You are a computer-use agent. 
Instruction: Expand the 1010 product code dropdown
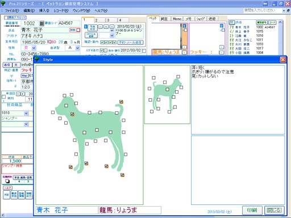[x=26, y=113]
